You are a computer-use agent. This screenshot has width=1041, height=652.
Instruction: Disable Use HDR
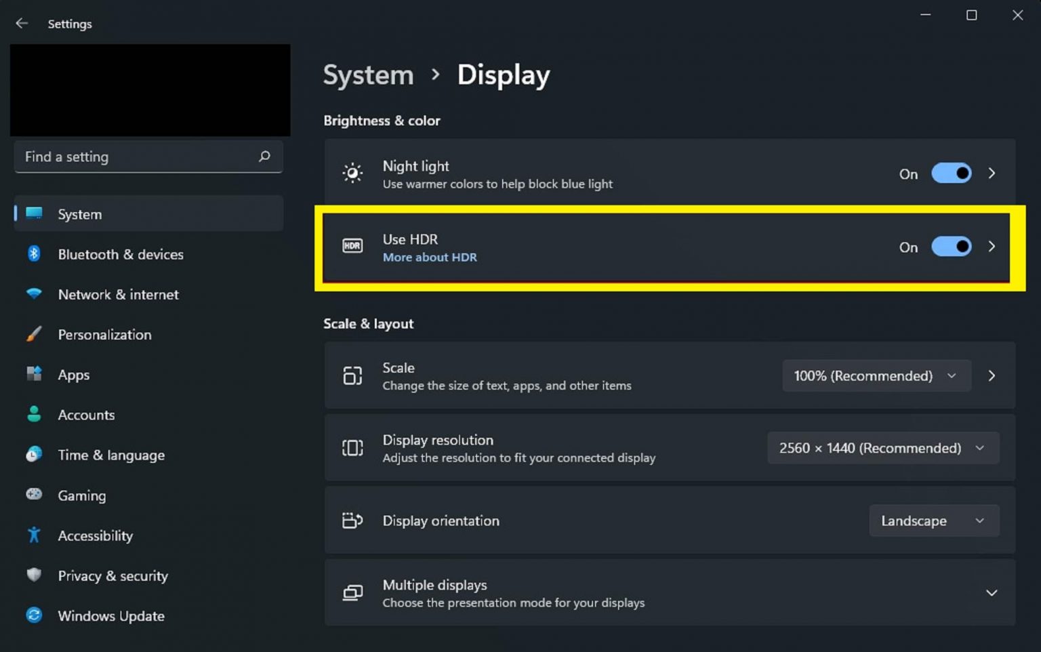(x=951, y=247)
